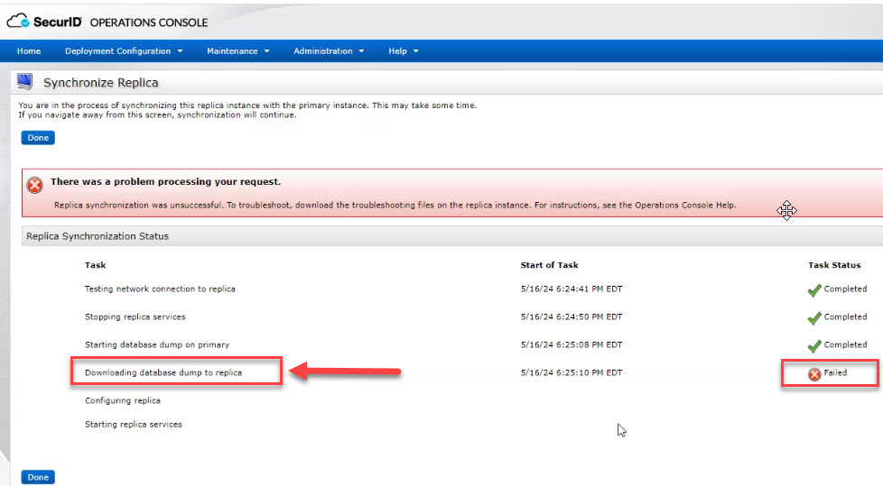This screenshot has width=883, height=486.
Task: Open the Home menu item
Action: (29, 51)
